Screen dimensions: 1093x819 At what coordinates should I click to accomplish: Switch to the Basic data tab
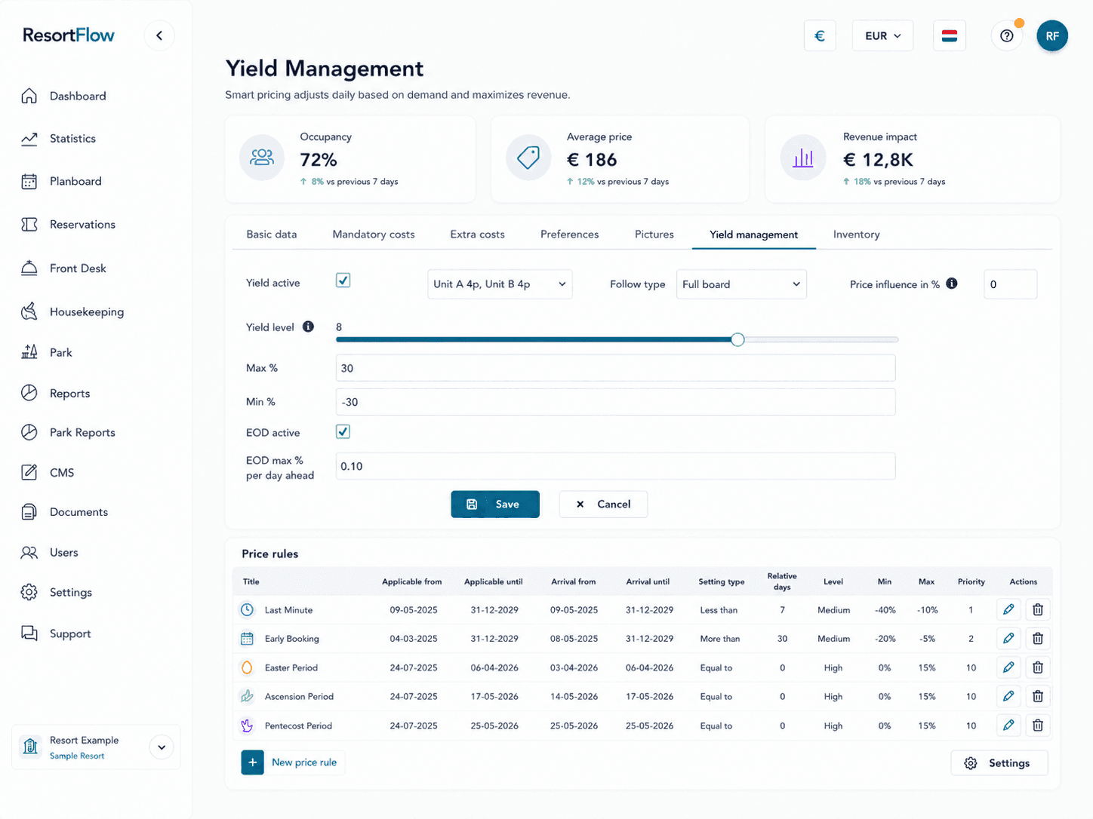pos(272,235)
